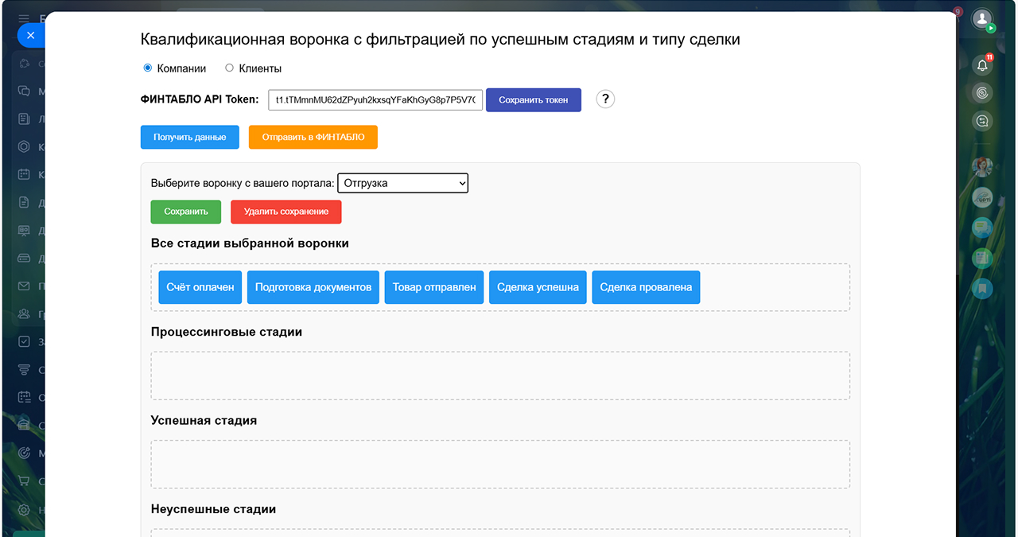The height and width of the screenshot is (537, 1018).
Task: Open the bookmark icon in right sidebar
Action: coord(983,288)
